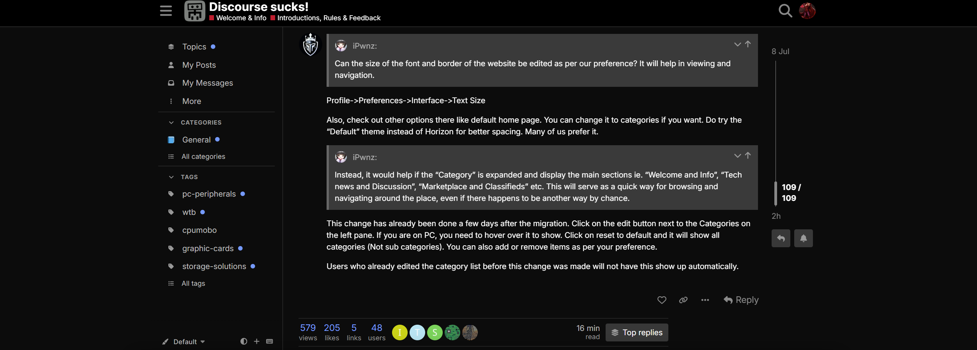This screenshot has width=977, height=350.
Task: Toggle dark/light color mode
Action: click(244, 341)
